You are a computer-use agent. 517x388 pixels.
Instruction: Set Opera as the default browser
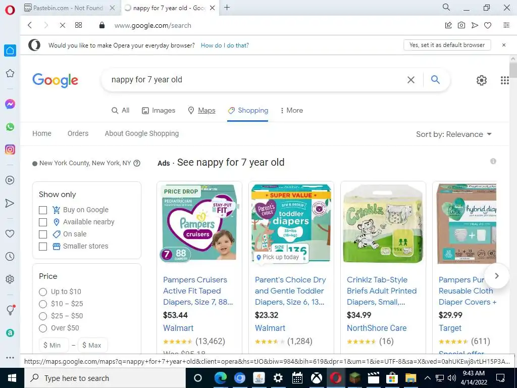pos(447,45)
